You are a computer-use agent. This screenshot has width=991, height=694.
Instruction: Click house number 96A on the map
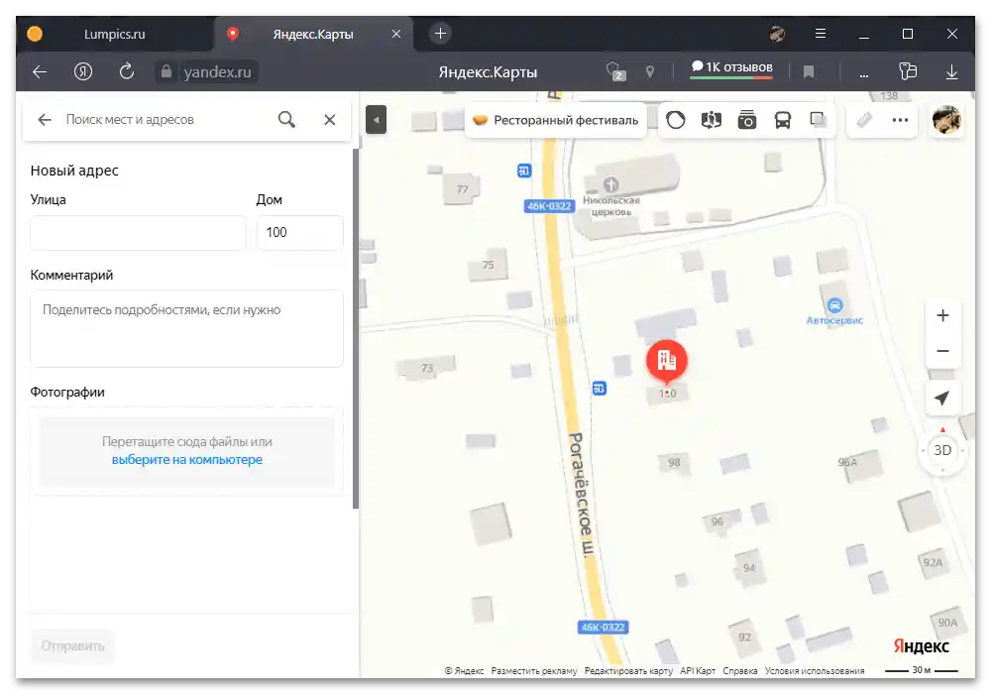point(847,463)
